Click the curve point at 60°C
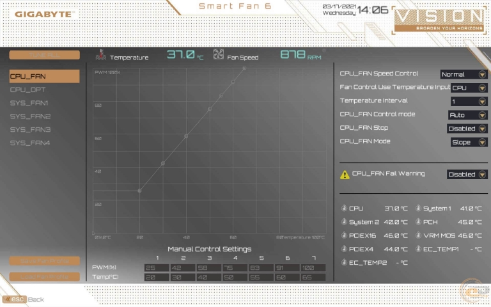The height and width of the screenshot is (307, 491). coord(233,82)
